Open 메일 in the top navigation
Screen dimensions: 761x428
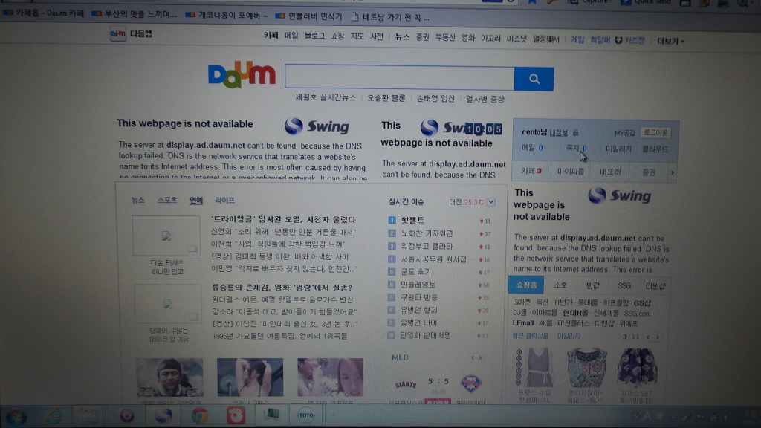pos(291,36)
